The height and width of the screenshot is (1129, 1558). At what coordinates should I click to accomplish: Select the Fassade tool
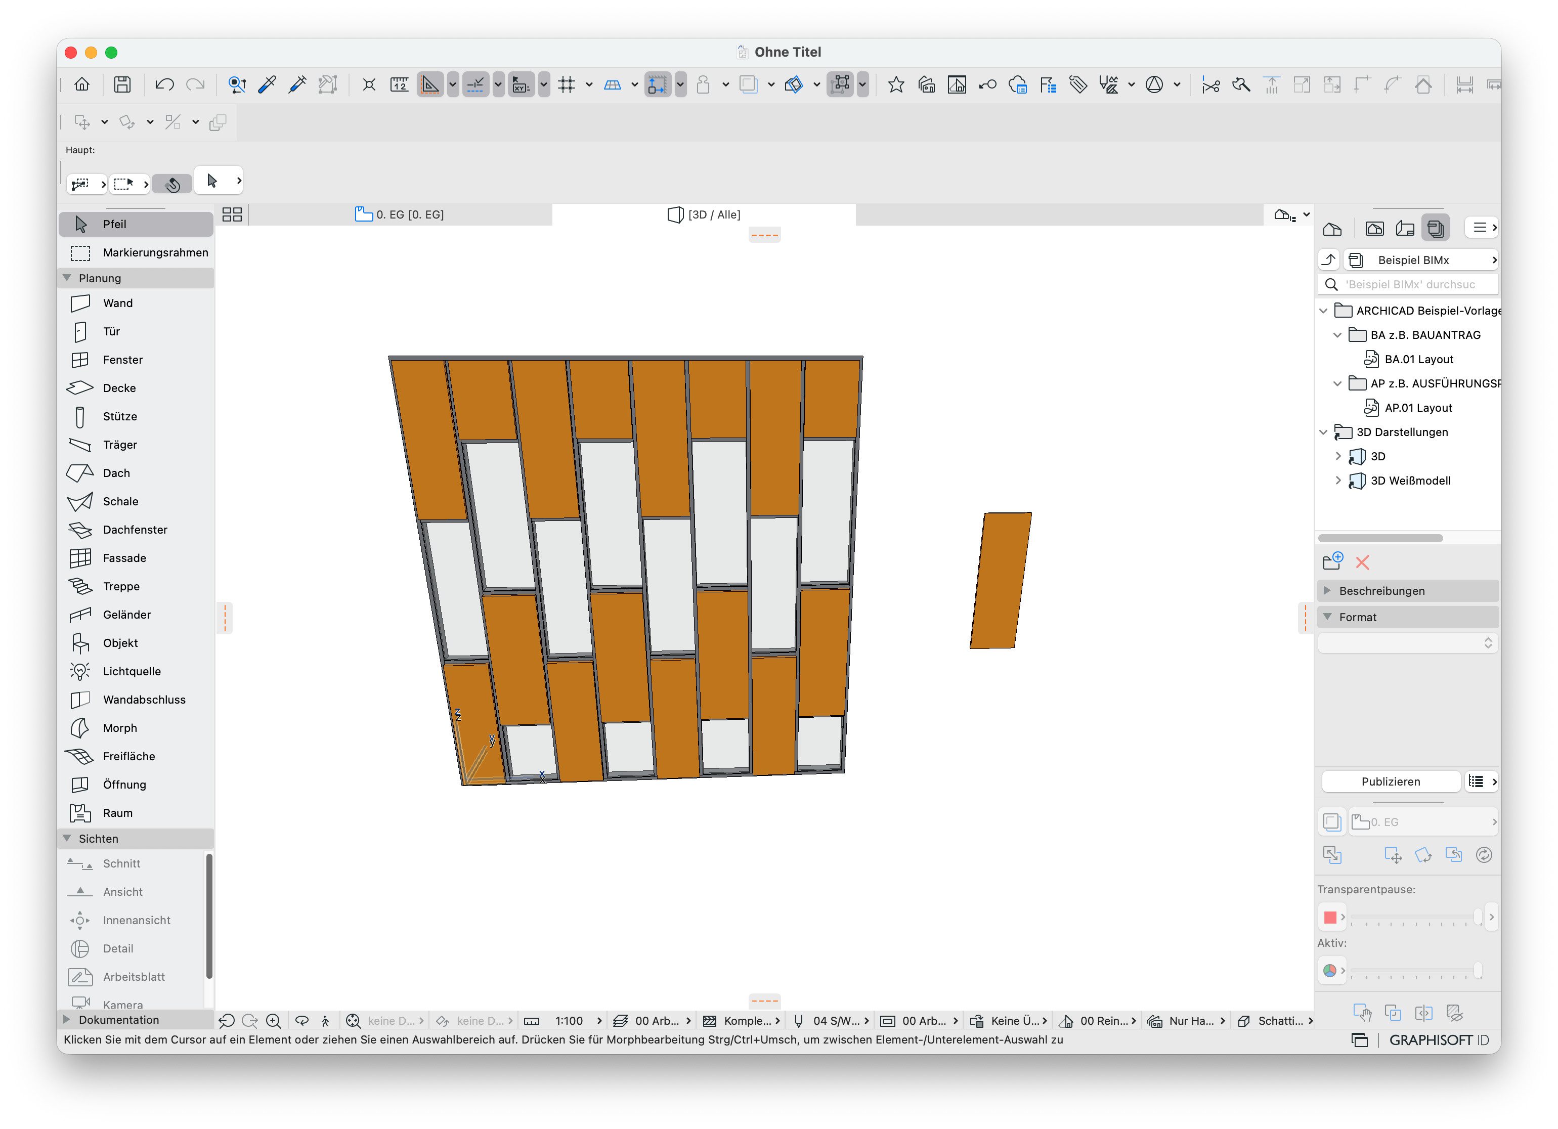[x=136, y=558]
